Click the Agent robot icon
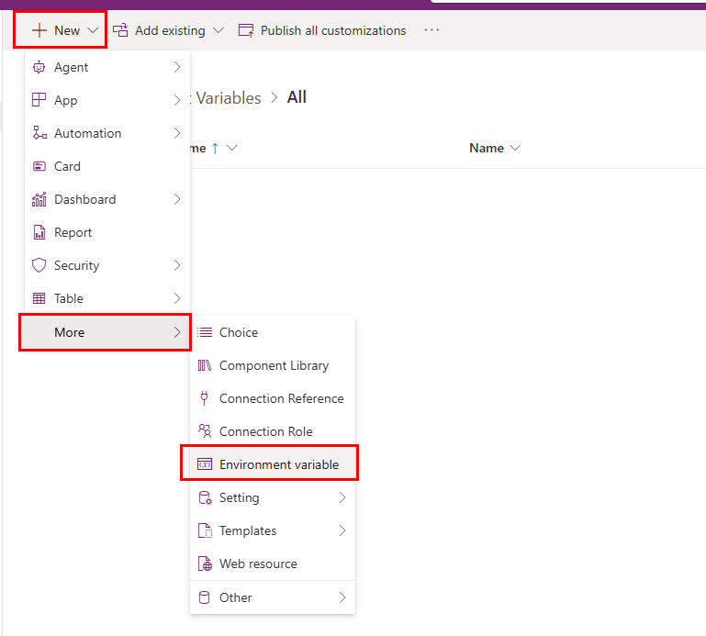Screen dimensions: 706x636 tap(39, 67)
